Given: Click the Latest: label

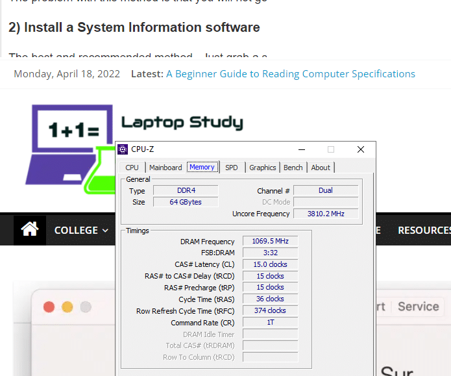Looking at the screenshot, I should [147, 74].
